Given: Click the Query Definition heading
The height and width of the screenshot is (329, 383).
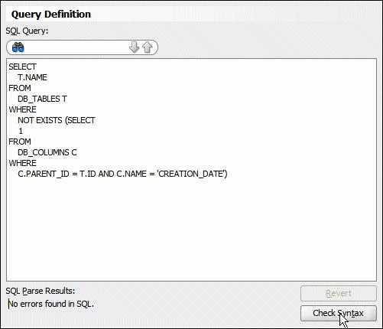Looking at the screenshot, I should click(x=51, y=15).
